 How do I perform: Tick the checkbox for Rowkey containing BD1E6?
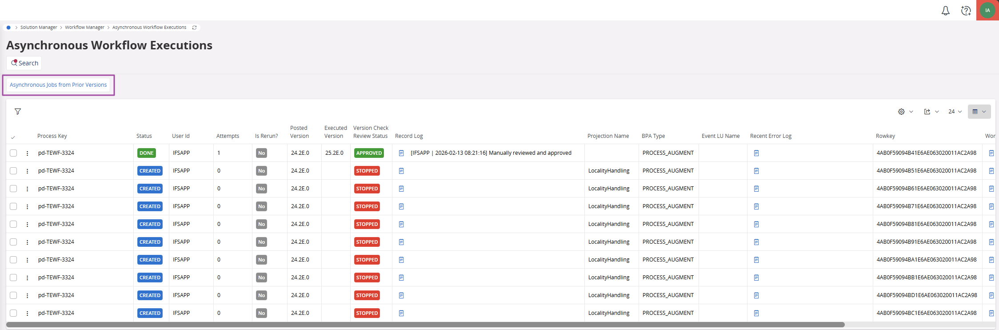(x=13, y=295)
